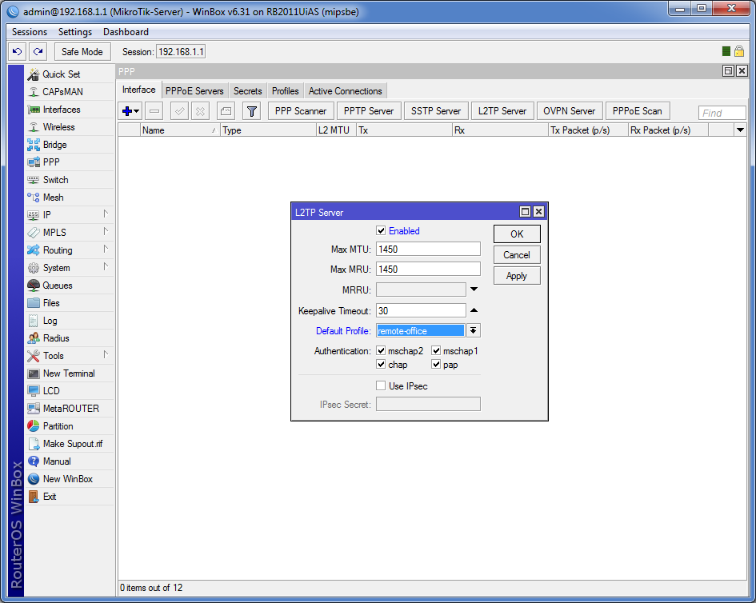Open the add (plus) dropdown in PPP toolbar
The image size is (756, 603).
pyautogui.click(x=130, y=111)
